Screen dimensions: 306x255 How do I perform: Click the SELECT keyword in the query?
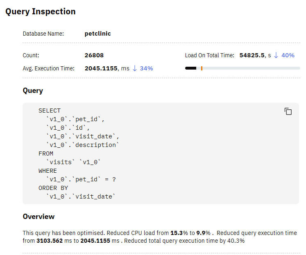coord(49,111)
